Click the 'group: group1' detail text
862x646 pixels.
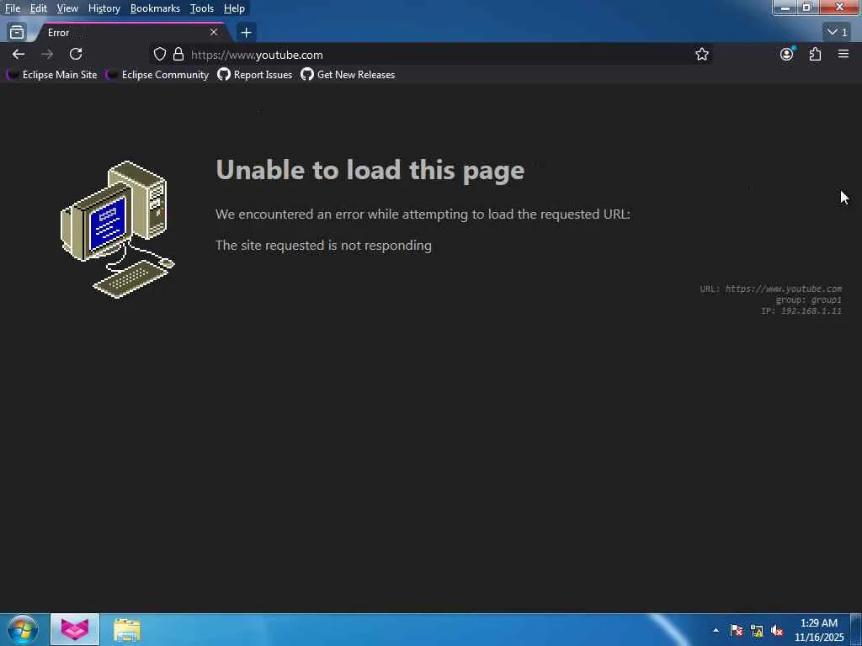pos(809,300)
